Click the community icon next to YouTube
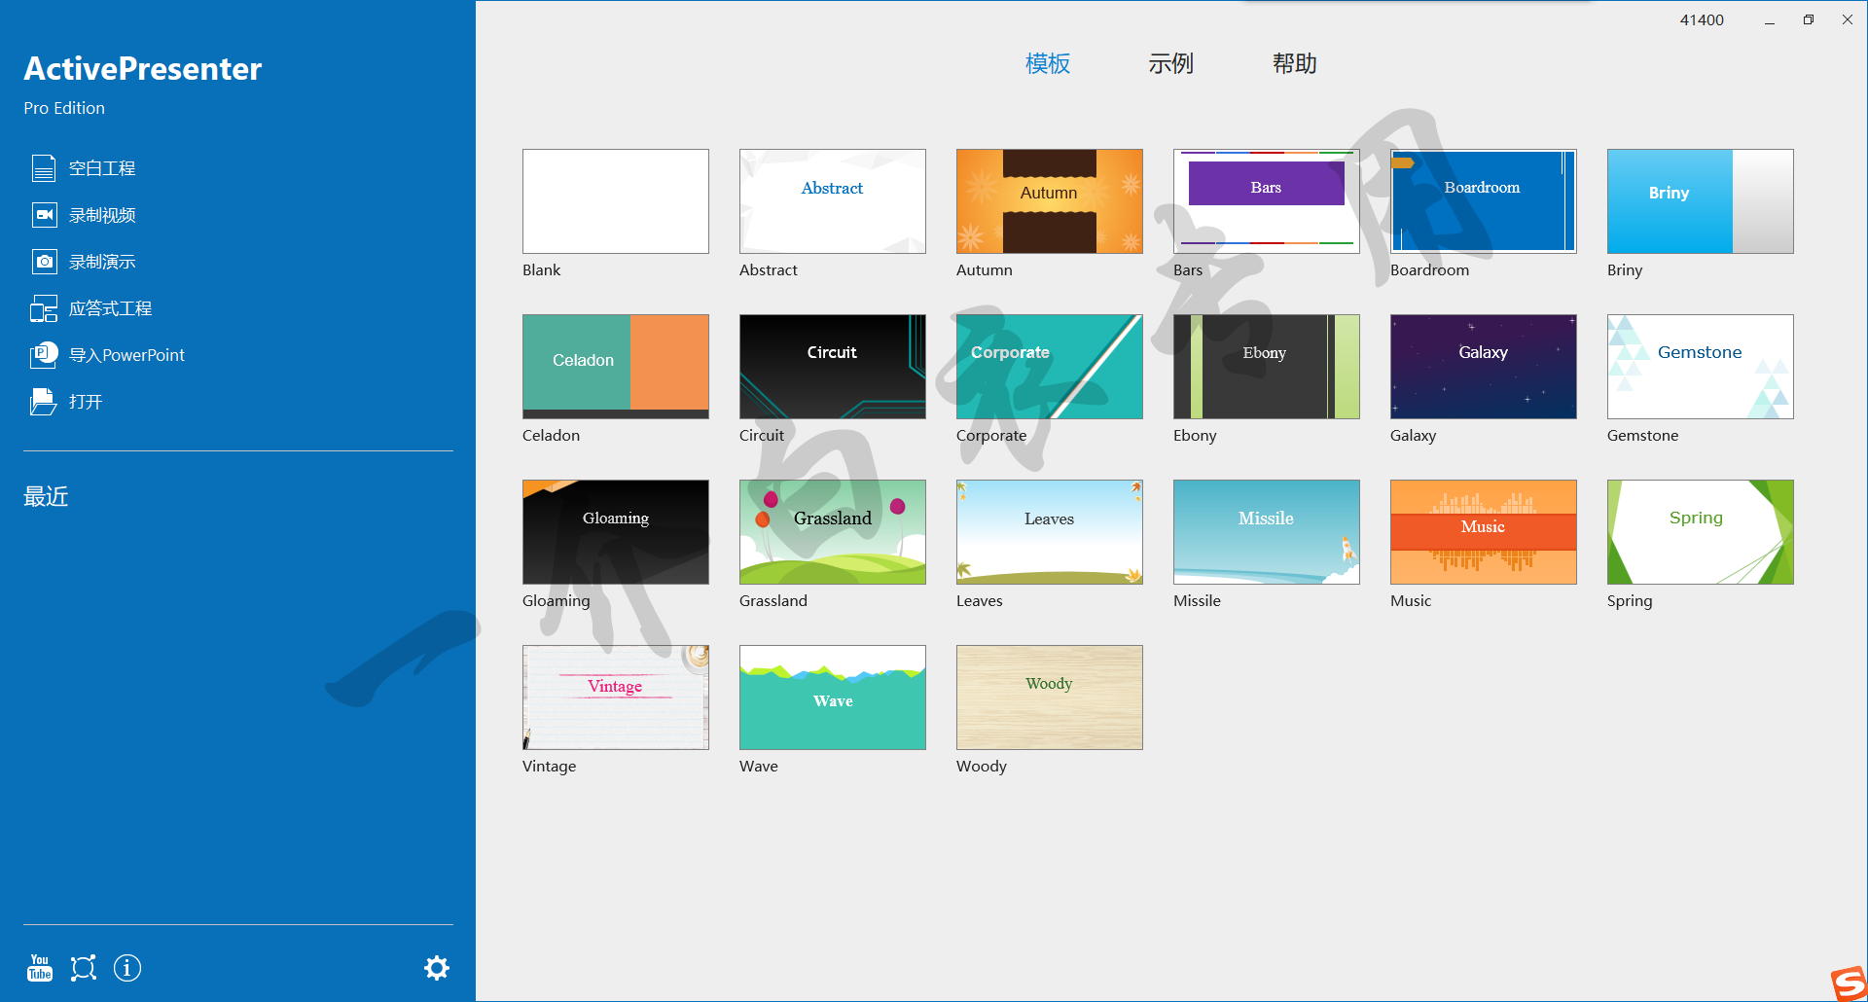Image resolution: width=1868 pixels, height=1002 pixels. 84,968
